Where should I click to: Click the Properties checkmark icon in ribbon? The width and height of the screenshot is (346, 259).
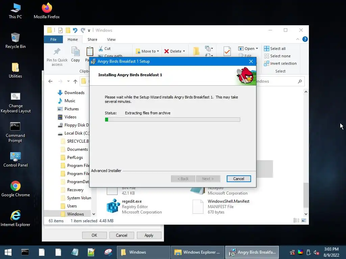tap(227, 52)
